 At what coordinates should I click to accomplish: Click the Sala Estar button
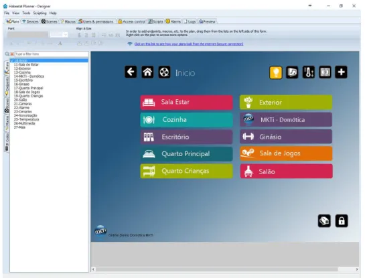coord(186,102)
